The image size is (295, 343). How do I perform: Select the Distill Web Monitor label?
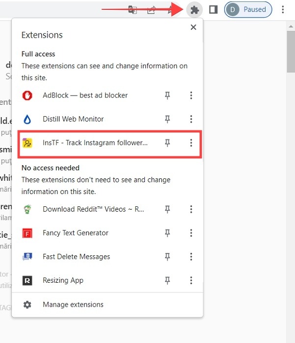click(x=73, y=119)
